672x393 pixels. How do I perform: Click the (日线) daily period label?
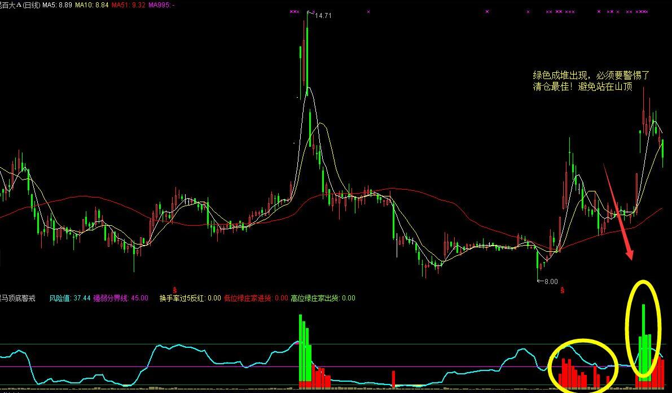[30, 5]
